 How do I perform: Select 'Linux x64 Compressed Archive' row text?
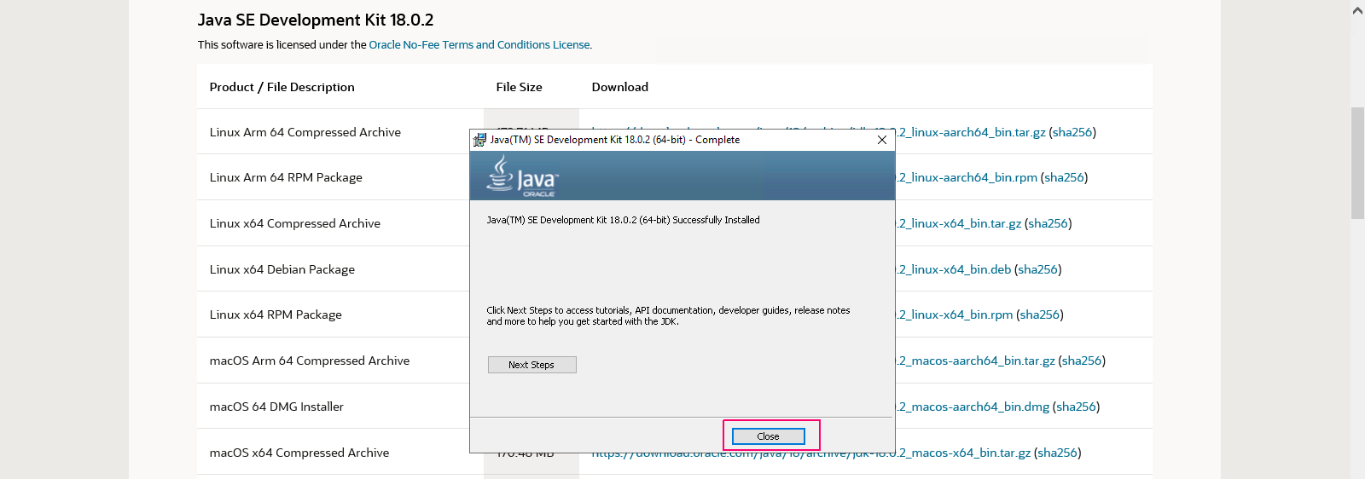[295, 223]
